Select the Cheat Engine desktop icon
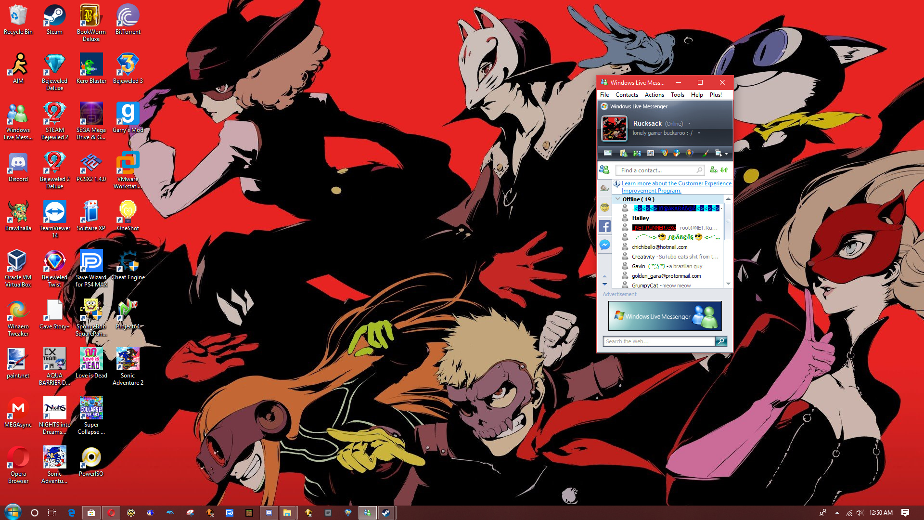 (128, 265)
